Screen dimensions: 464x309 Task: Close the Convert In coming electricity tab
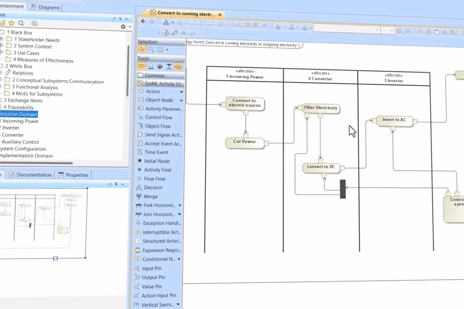click(220, 15)
